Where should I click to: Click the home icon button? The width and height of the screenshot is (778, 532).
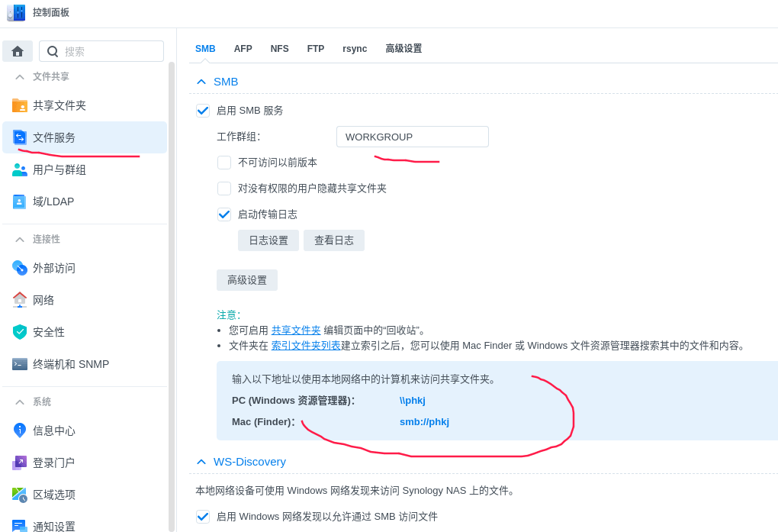[x=18, y=51]
